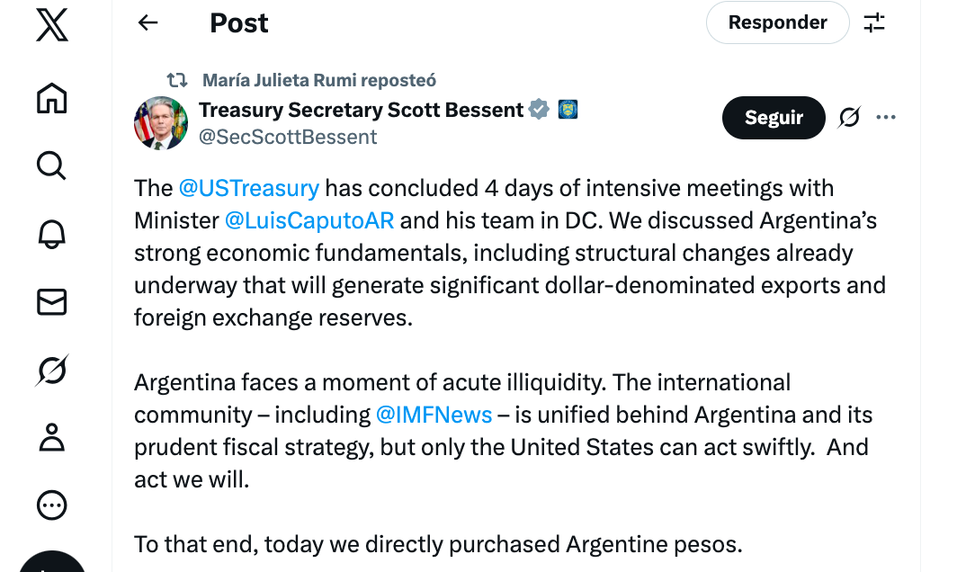
Task: Go to Home via house icon
Action: [x=52, y=98]
